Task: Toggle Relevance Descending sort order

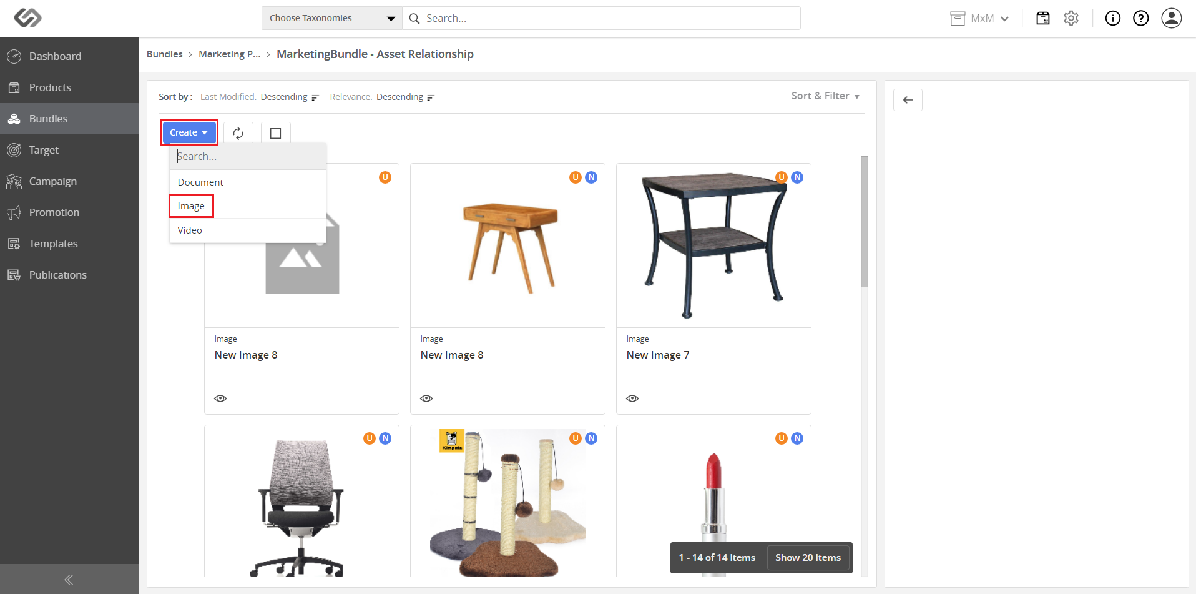Action: click(x=406, y=97)
